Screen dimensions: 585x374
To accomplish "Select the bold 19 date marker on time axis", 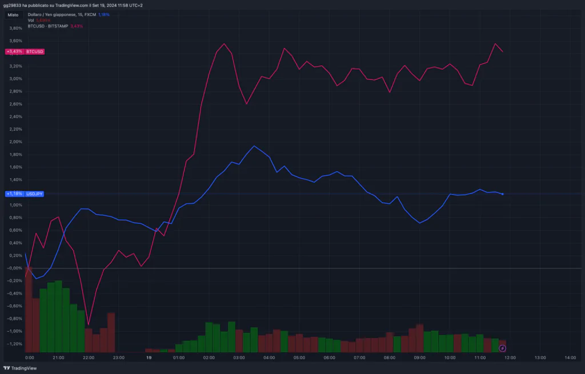I will tap(149, 358).
